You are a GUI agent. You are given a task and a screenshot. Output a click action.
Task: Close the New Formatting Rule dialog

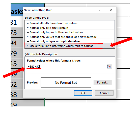[111, 10]
